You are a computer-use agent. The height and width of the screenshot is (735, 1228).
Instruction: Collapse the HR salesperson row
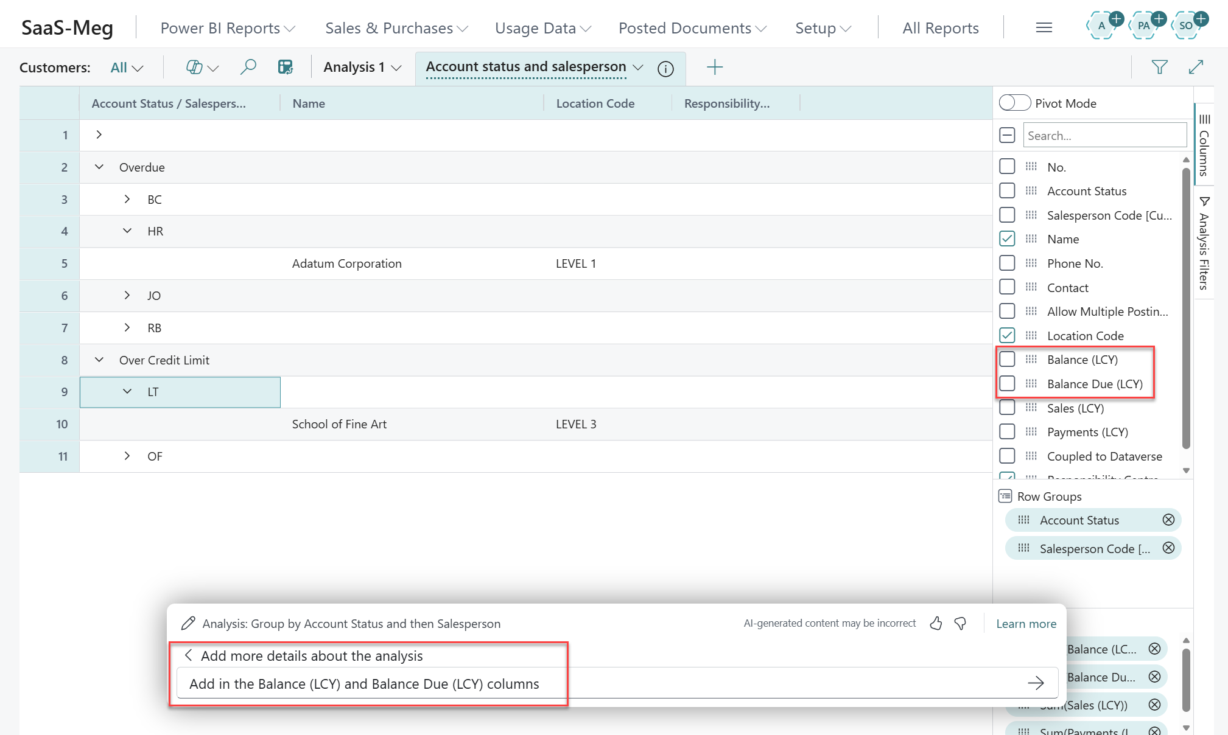(x=127, y=231)
